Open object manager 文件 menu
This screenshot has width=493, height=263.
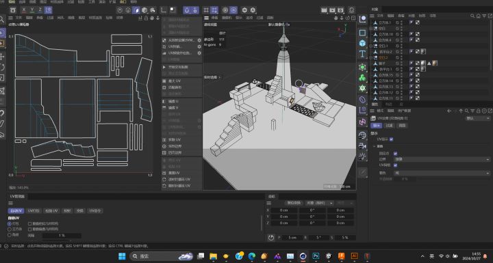point(380,16)
